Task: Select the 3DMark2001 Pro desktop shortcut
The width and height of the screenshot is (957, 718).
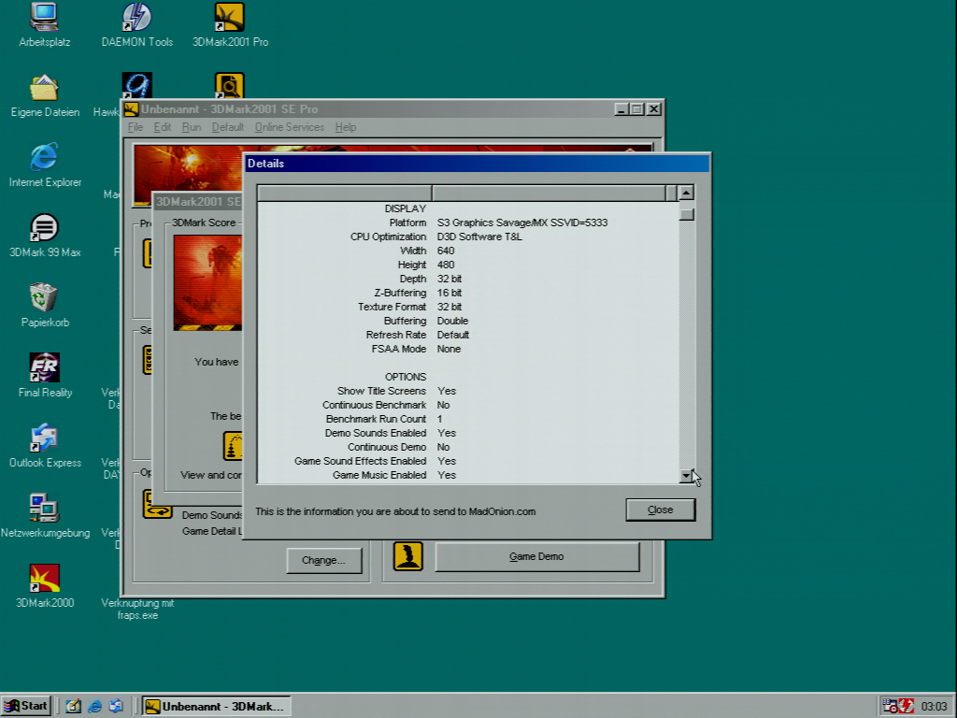Action: [230, 17]
